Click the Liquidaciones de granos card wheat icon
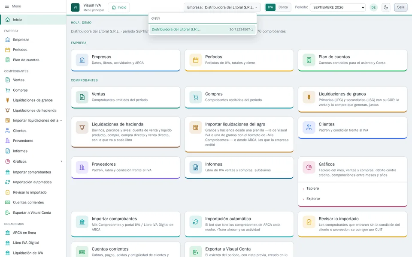The image size is (412, 257). click(x=309, y=97)
